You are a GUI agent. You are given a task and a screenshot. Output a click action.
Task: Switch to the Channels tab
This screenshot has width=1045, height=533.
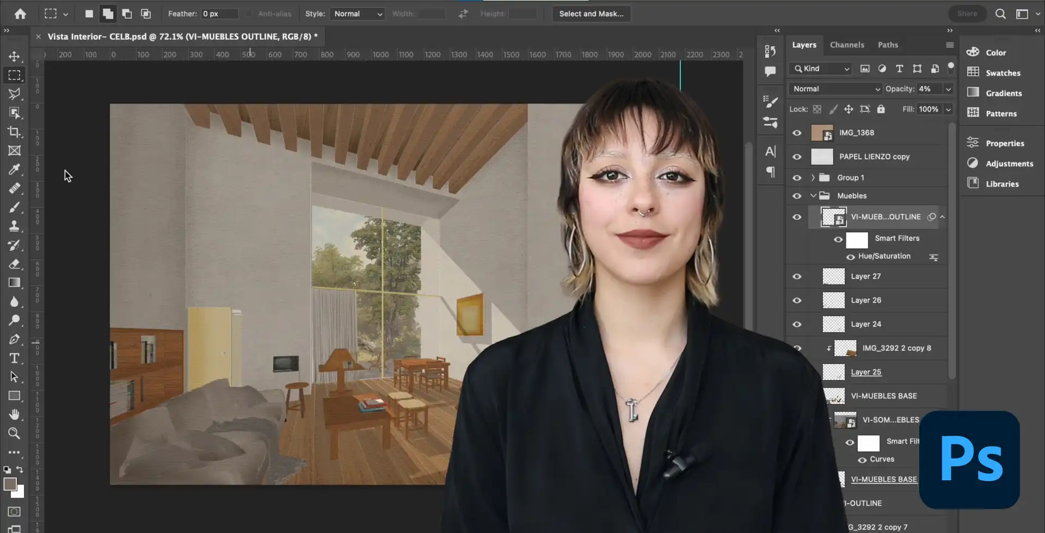click(x=846, y=45)
